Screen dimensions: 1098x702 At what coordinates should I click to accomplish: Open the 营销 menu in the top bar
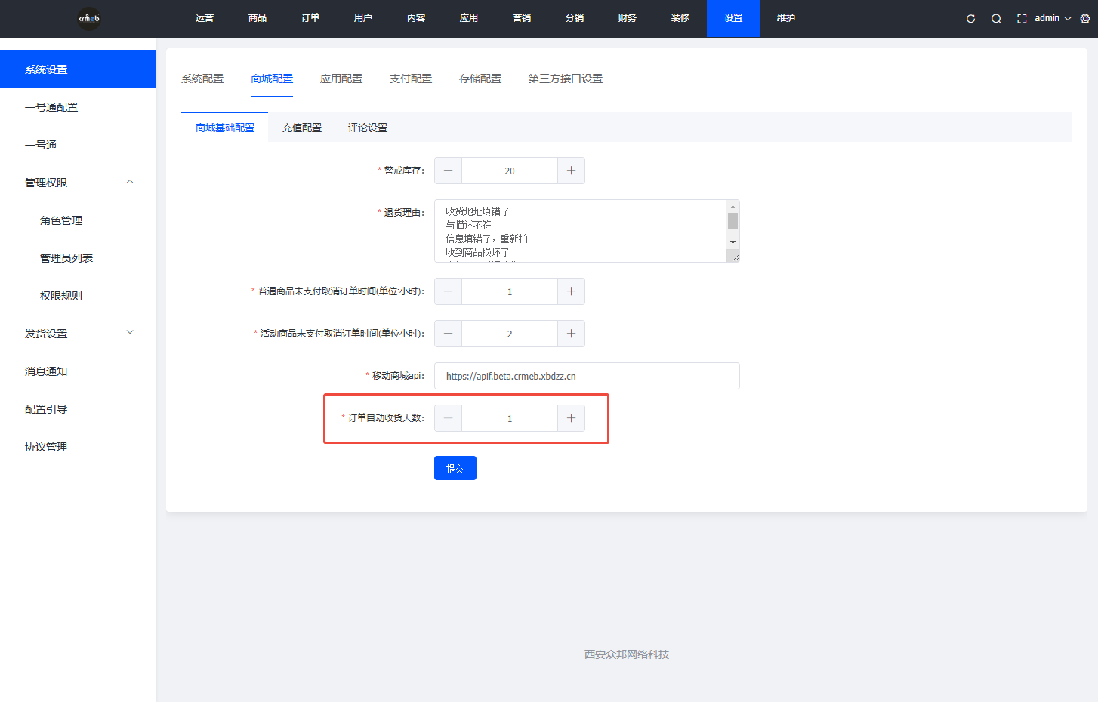[521, 17]
